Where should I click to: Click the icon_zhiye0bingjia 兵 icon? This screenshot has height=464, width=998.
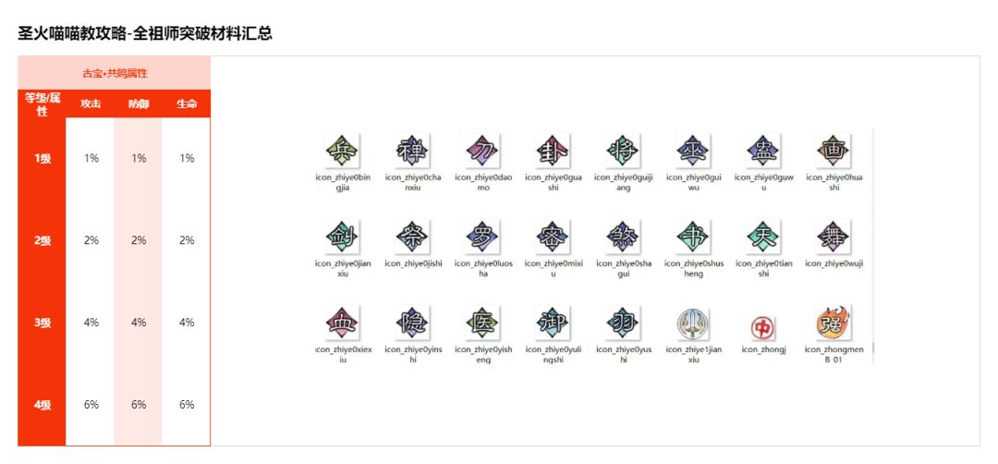343,150
